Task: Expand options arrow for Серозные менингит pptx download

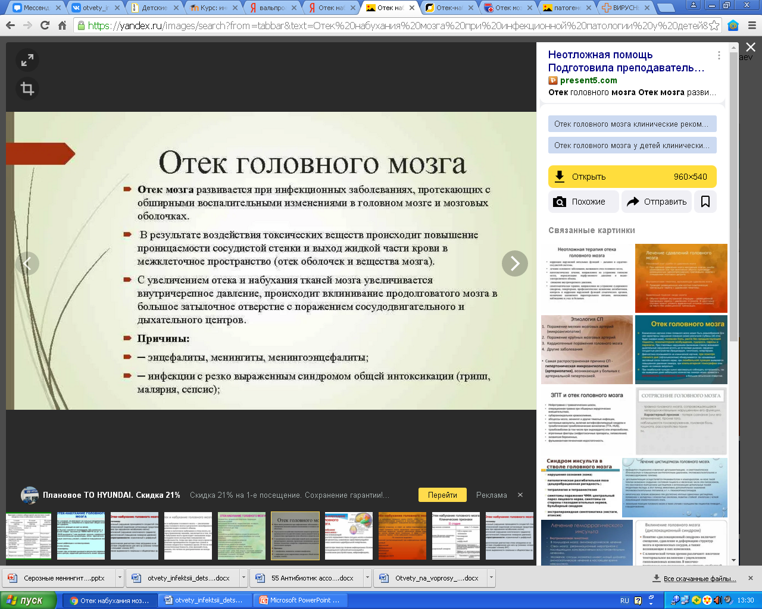Action: pos(120,577)
